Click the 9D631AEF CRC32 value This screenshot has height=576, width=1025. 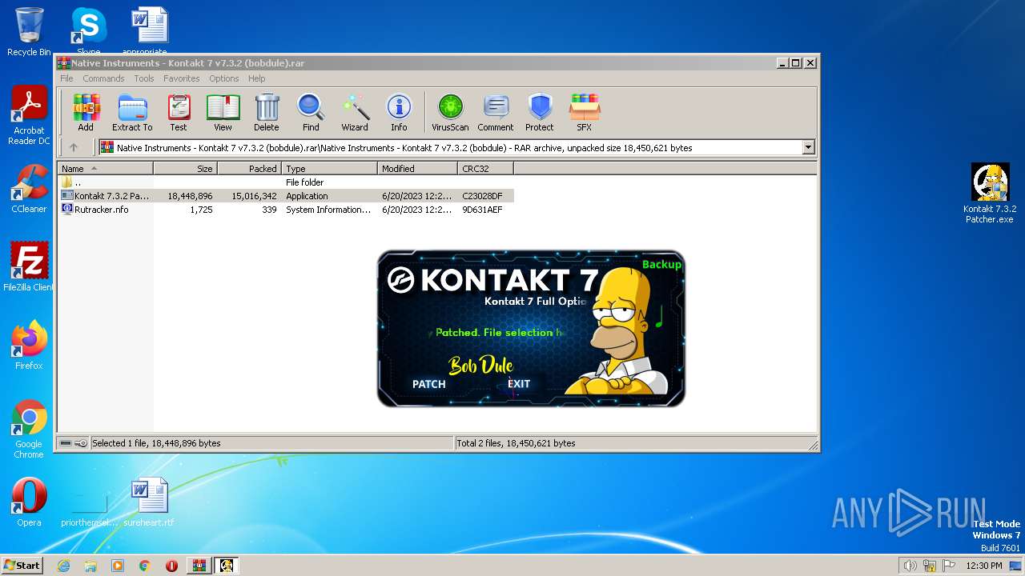click(482, 210)
